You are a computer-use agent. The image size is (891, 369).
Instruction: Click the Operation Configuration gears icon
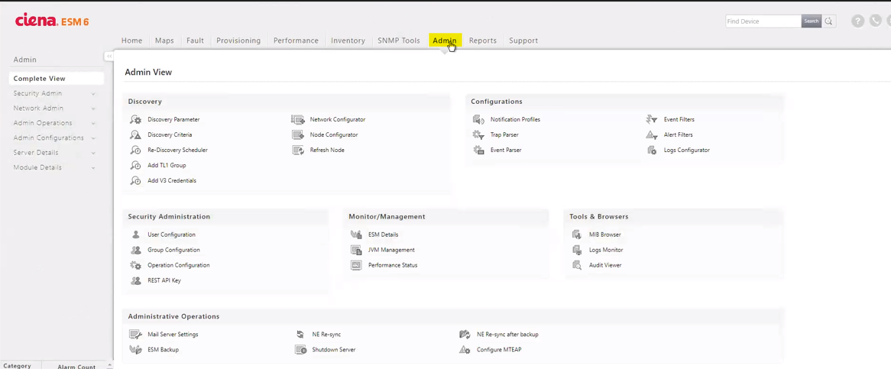(135, 265)
